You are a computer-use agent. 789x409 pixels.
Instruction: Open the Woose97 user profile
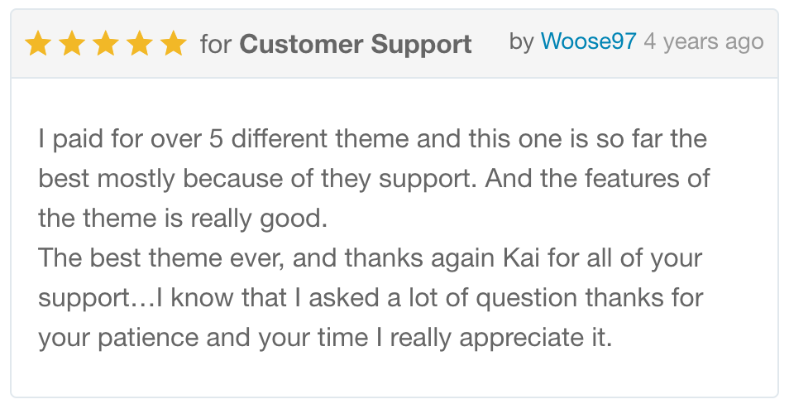588,41
